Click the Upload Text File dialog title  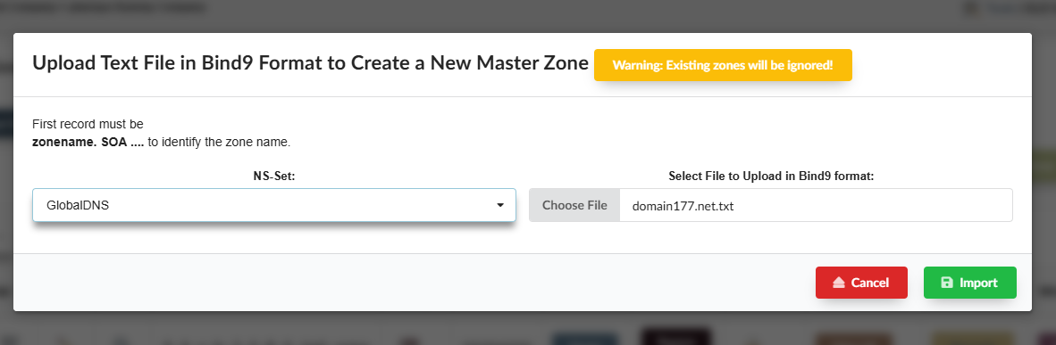click(x=311, y=64)
